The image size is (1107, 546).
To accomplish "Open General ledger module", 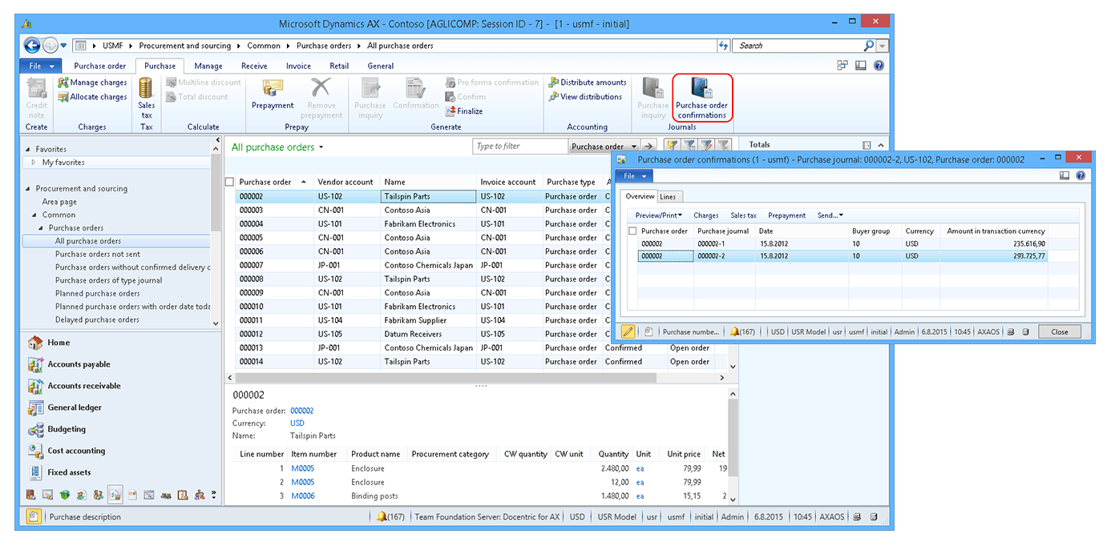I will click(65, 407).
